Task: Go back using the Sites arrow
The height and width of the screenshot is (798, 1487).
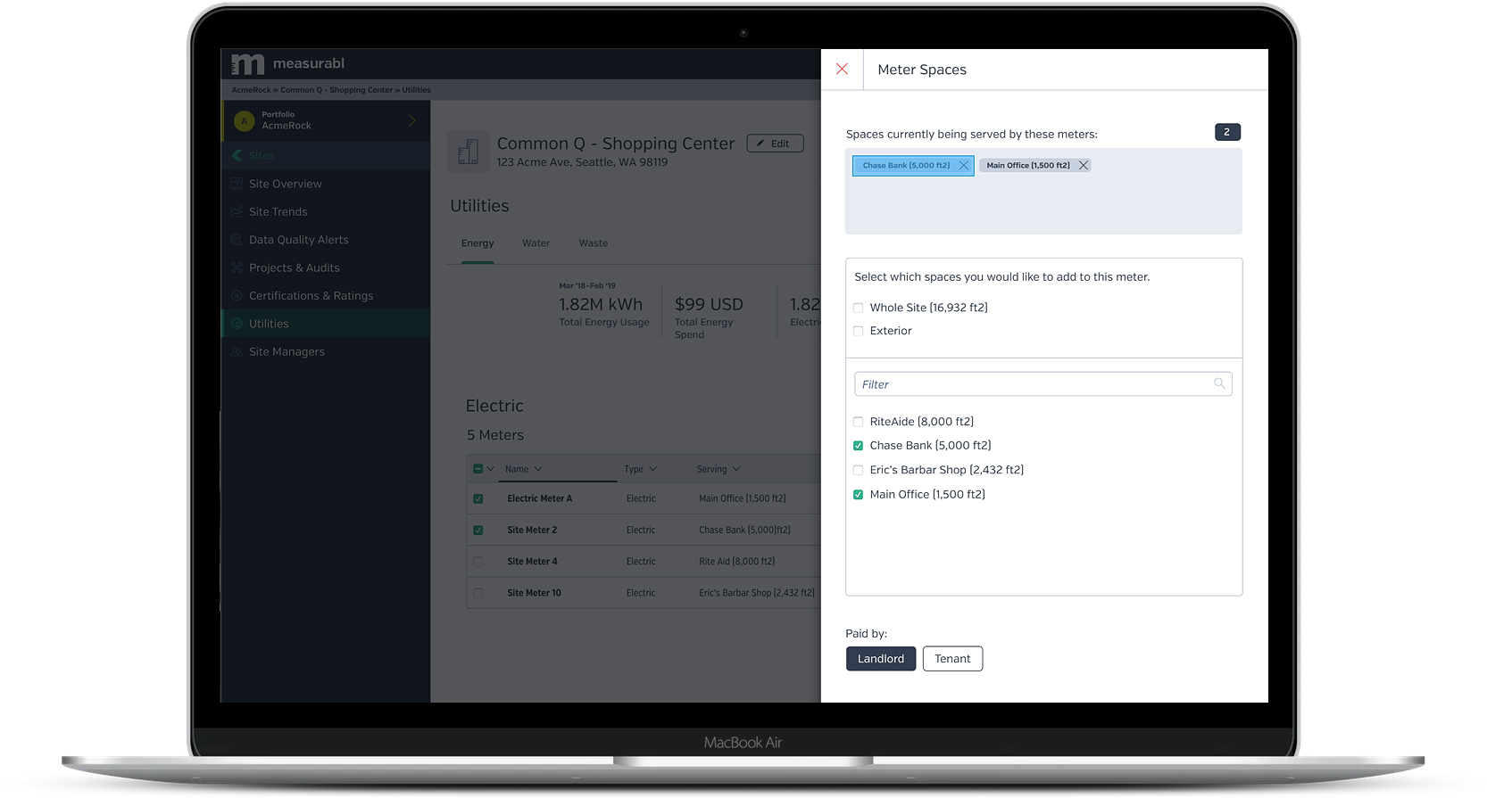Action: 237,155
